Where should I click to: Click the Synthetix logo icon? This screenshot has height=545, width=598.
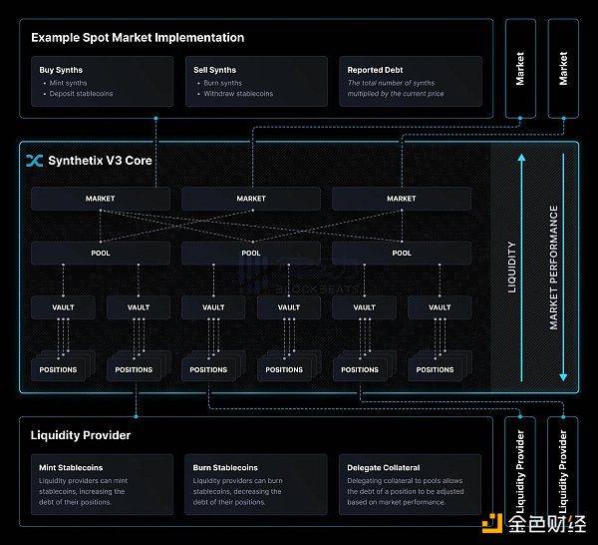(34, 161)
